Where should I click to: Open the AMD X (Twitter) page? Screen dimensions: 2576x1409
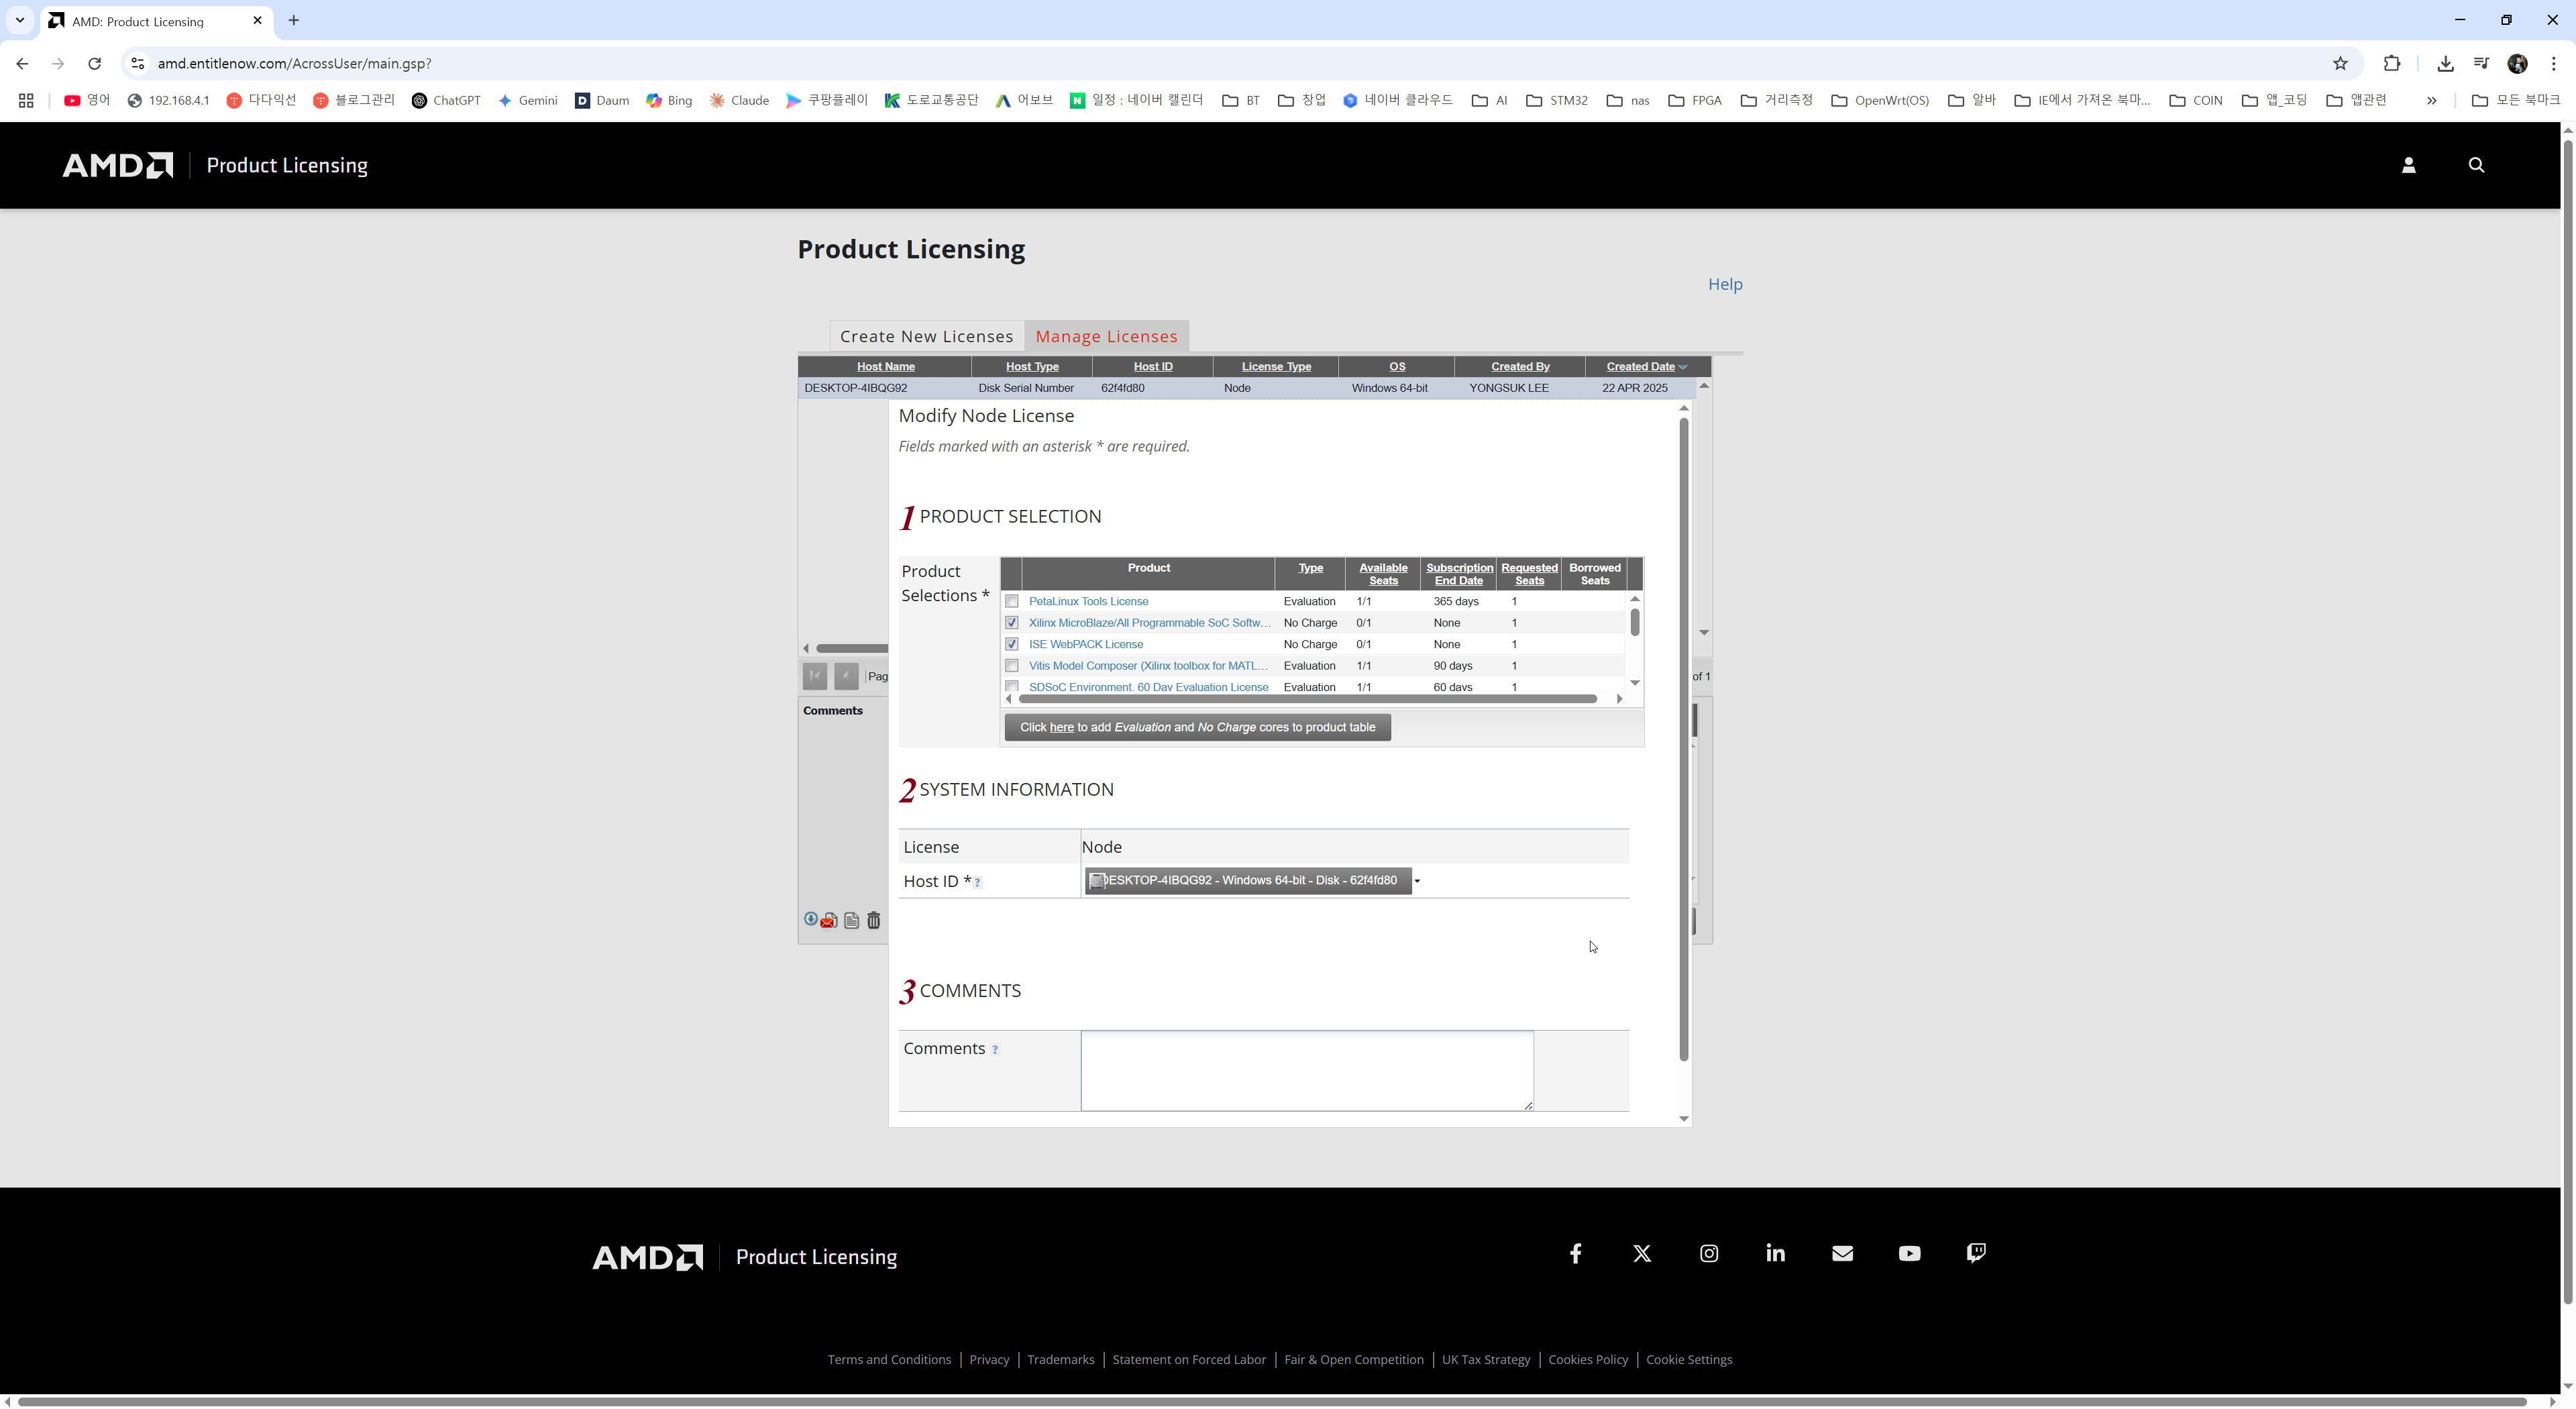click(x=1642, y=1253)
